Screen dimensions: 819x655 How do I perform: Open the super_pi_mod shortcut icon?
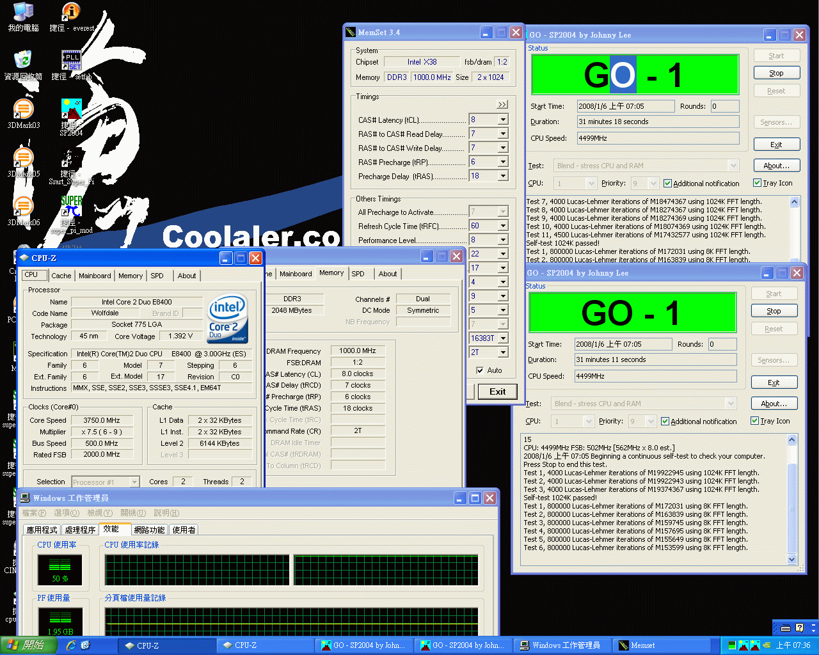[71, 206]
